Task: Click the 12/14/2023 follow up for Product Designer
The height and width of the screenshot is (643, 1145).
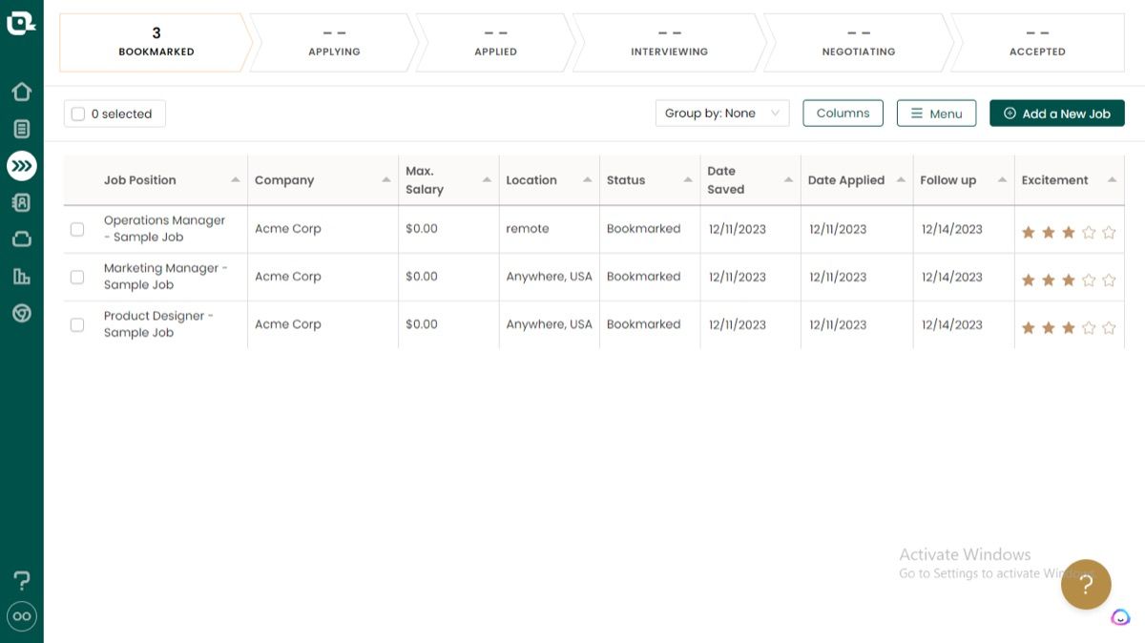Action: [x=951, y=324]
